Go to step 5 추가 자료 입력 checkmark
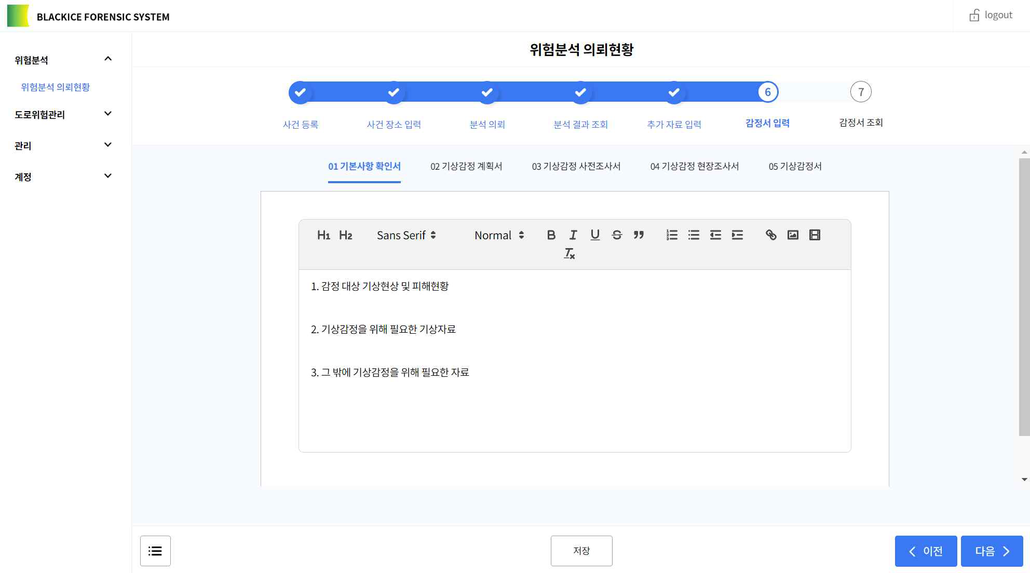The height and width of the screenshot is (573, 1030). coord(674,92)
